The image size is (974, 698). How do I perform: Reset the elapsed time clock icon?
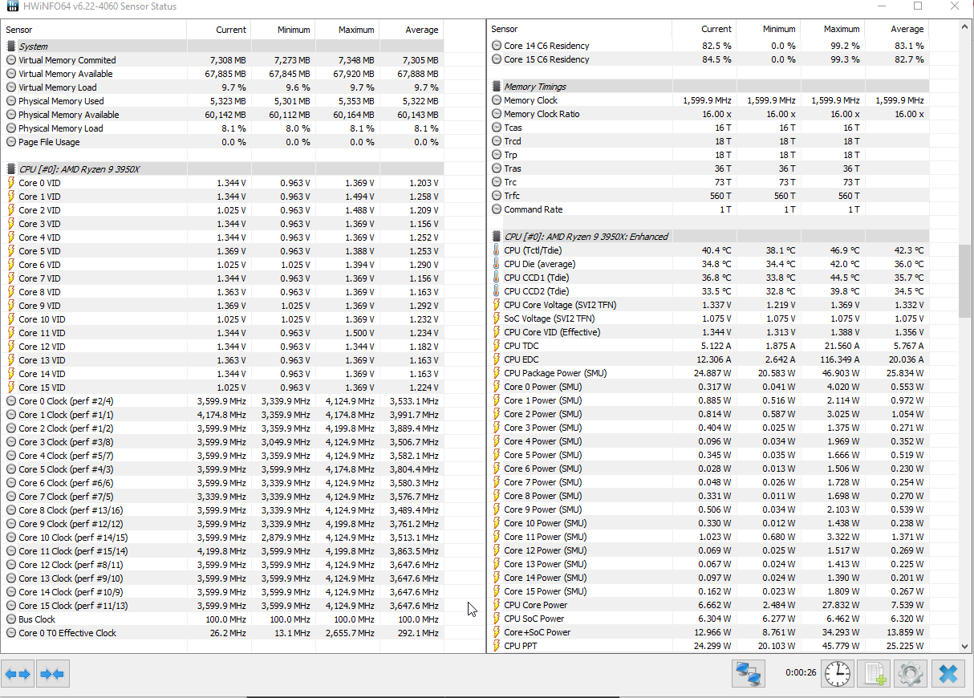click(838, 674)
